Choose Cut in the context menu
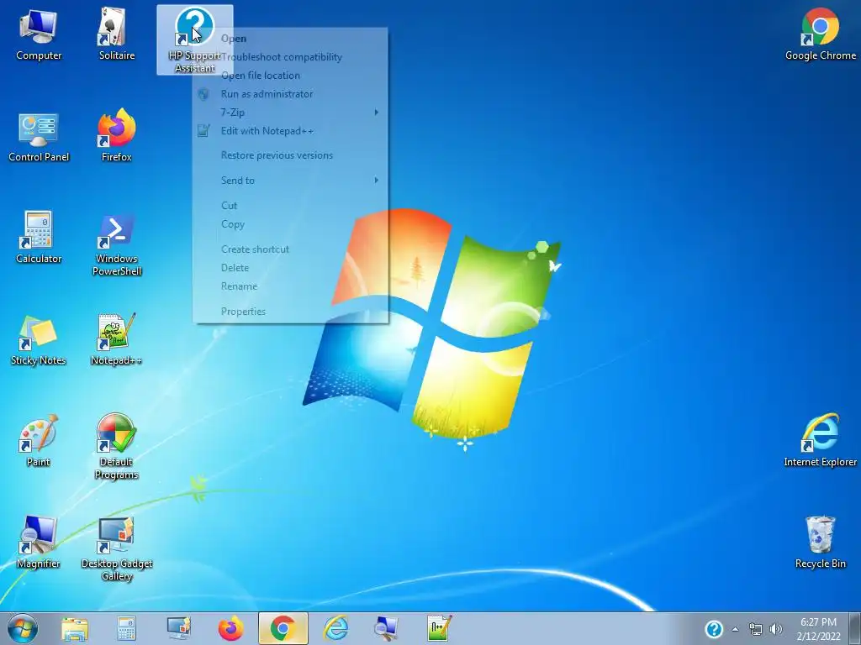The width and height of the screenshot is (861, 645). (290, 206)
